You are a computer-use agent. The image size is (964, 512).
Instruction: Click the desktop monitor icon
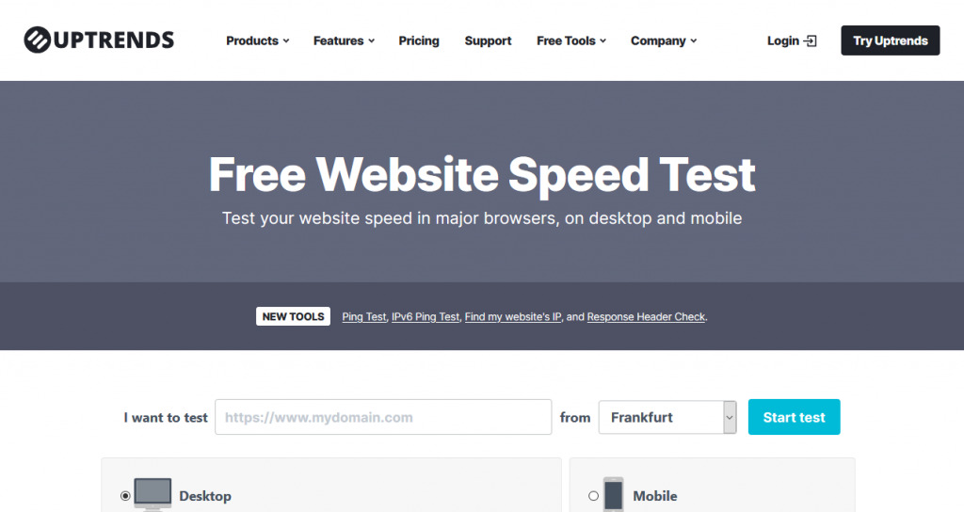[x=153, y=495]
